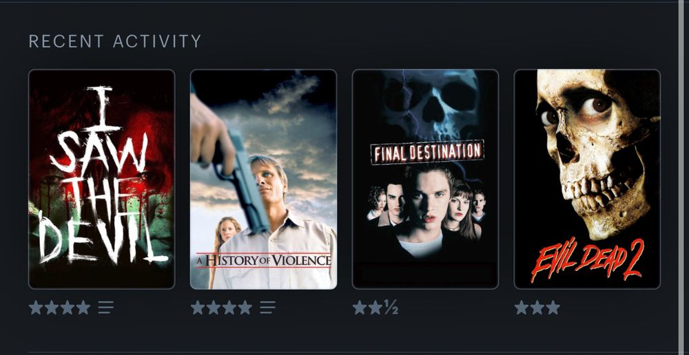Image resolution: width=689 pixels, height=355 pixels.
Task: Click the three-star rating under Evil Dead 2
Action: [537, 307]
